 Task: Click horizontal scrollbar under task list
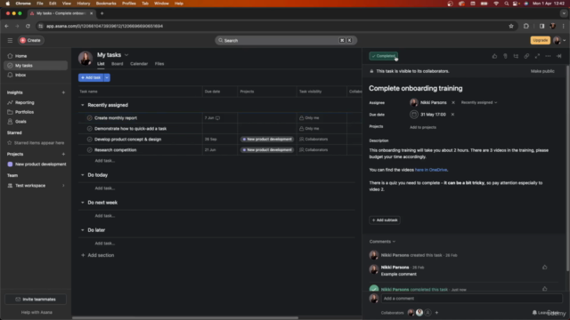[184, 318]
